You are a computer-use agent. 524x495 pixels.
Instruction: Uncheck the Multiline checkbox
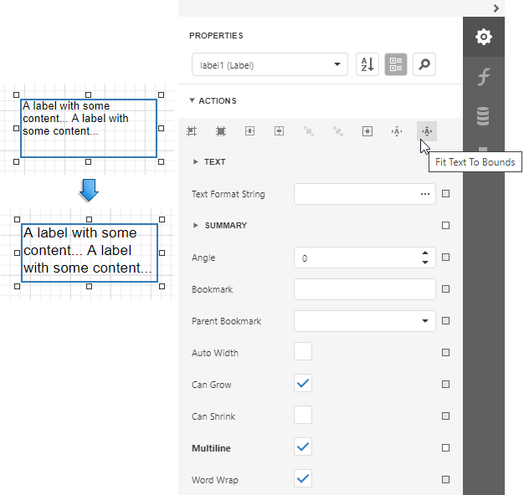[303, 447]
